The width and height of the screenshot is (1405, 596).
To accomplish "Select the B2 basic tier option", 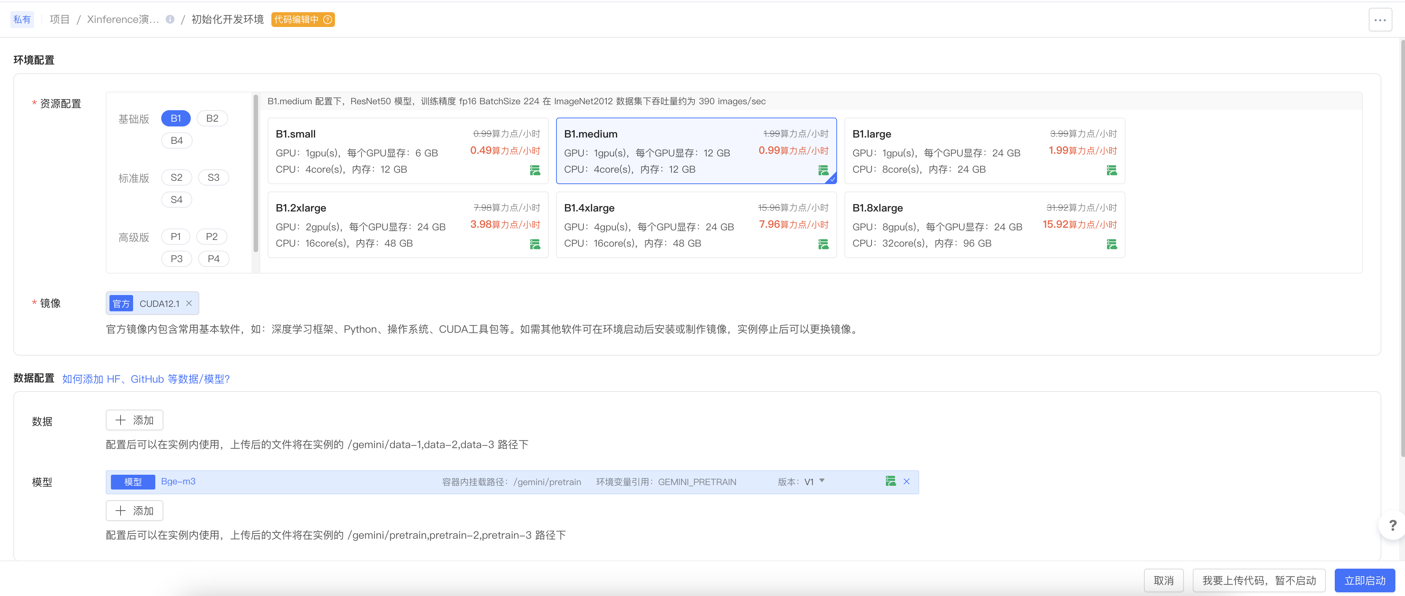I will [212, 118].
